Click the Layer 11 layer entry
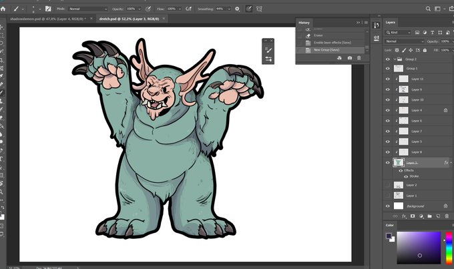Image resolution: width=454 pixels, height=269 pixels. click(x=417, y=79)
